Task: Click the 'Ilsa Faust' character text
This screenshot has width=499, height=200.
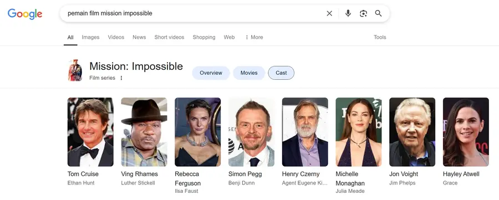Action: pos(186,191)
